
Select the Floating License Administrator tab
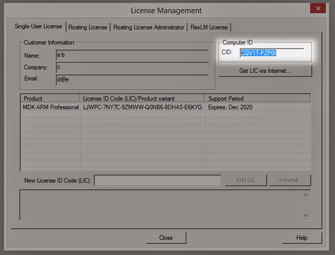(x=148, y=27)
